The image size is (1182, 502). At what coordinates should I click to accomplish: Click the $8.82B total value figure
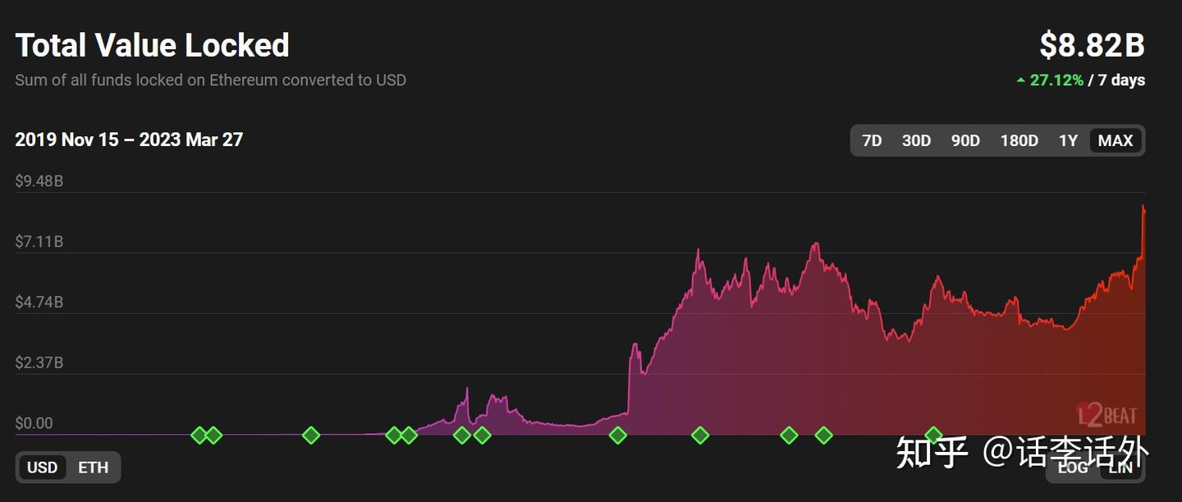point(1092,45)
